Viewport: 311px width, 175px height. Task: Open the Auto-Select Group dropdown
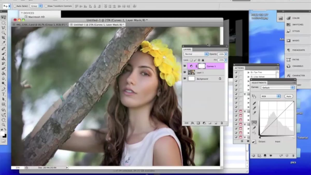(x=36, y=6)
